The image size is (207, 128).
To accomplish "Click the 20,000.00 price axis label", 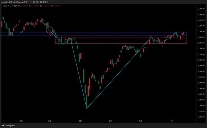I will click(x=201, y=71).
